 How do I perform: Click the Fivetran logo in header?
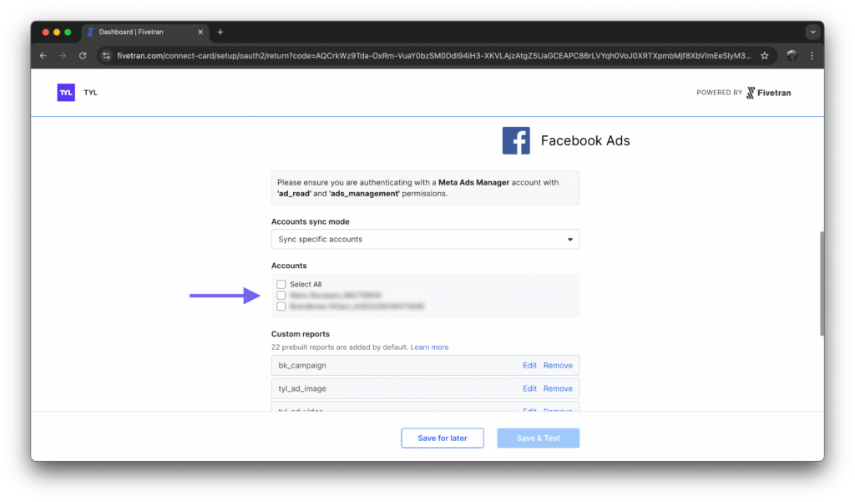768,93
